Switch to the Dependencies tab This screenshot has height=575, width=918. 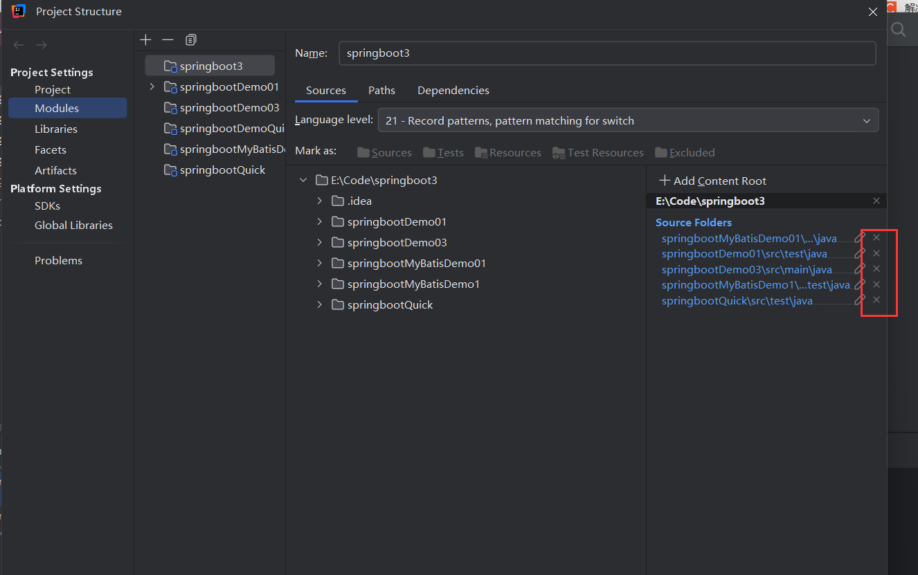pos(453,91)
